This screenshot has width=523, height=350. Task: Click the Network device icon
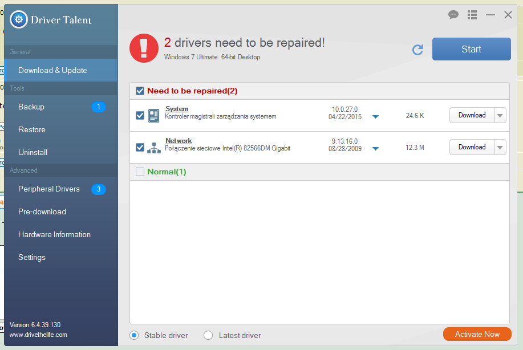[x=154, y=148]
